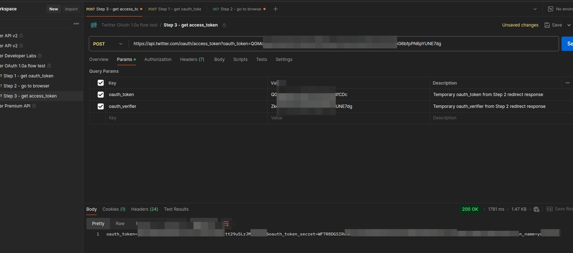Click the Save button

[553, 25]
